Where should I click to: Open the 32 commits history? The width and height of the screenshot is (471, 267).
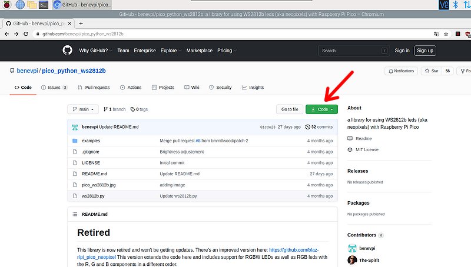tap(319, 127)
